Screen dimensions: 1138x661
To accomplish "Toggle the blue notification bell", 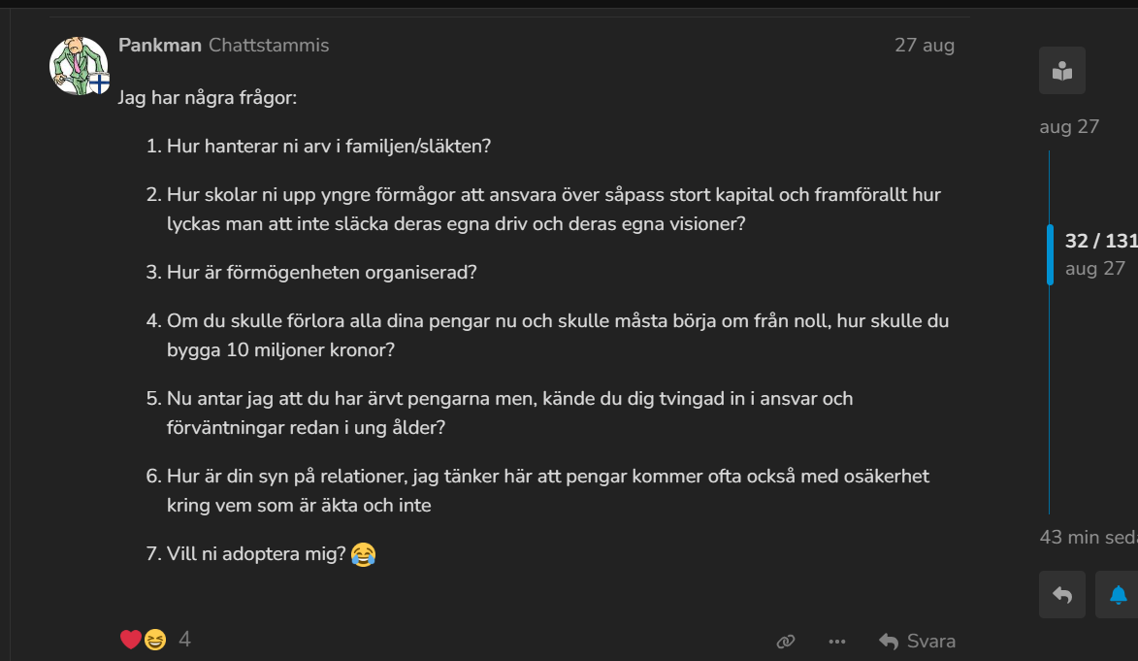I will click(x=1118, y=595).
